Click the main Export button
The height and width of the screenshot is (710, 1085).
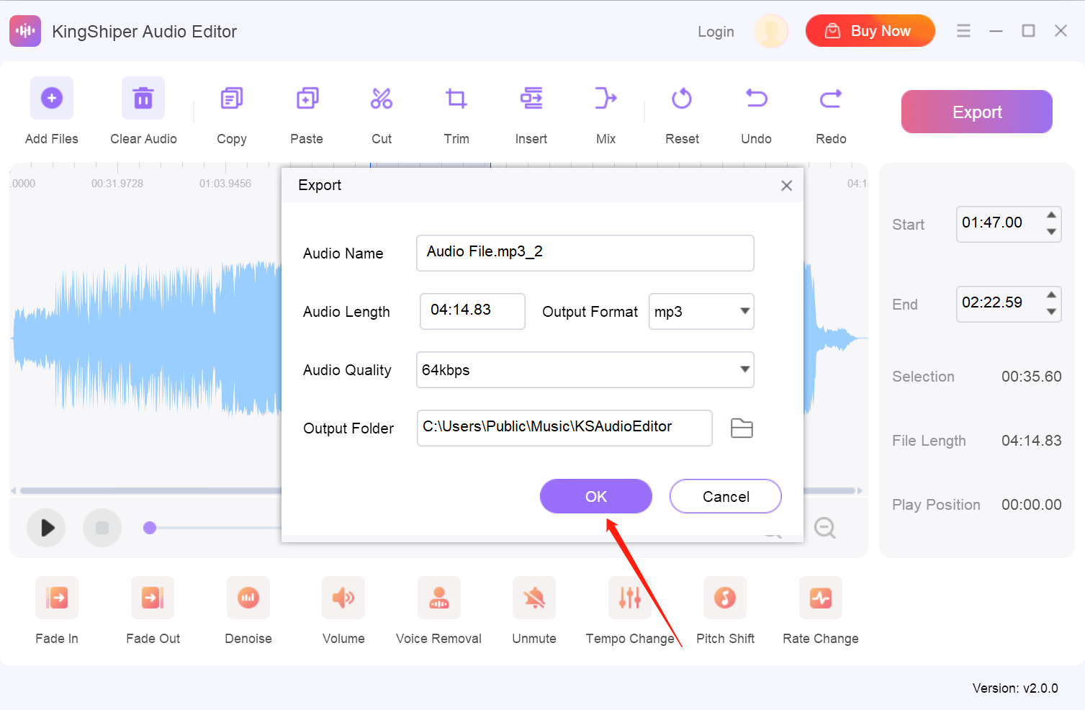point(977,112)
